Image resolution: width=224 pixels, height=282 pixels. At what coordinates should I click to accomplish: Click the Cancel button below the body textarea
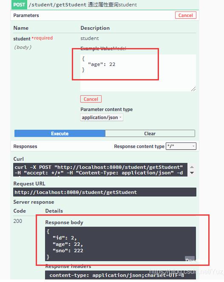(91, 99)
